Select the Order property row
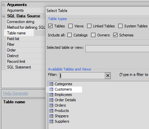149x129 pixels. (x=26, y=50)
